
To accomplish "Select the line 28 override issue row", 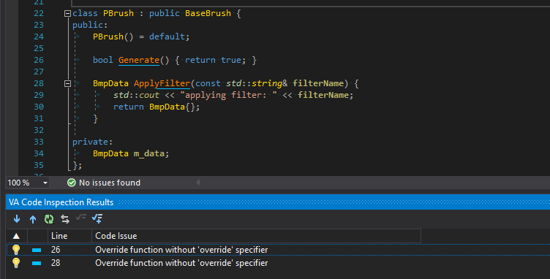I will click(x=278, y=263).
